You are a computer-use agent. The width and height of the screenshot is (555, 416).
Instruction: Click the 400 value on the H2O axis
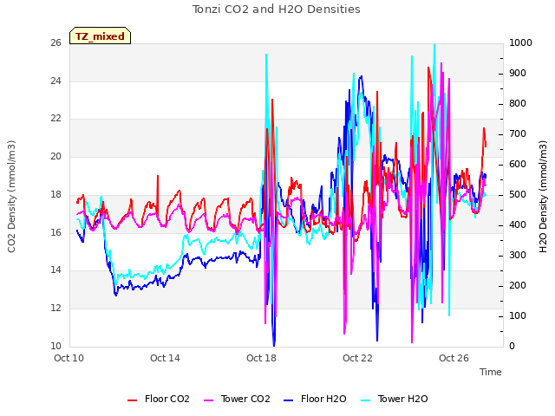click(518, 225)
